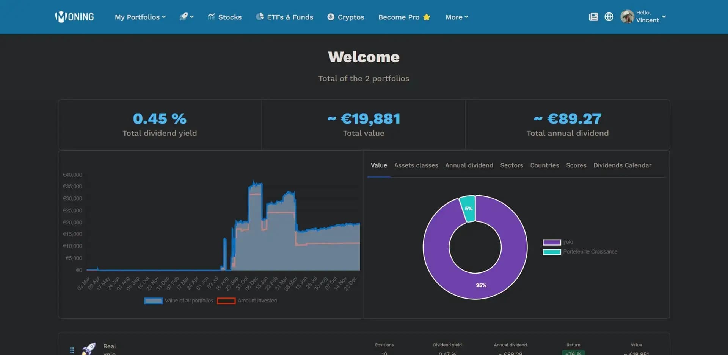The width and height of the screenshot is (728, 355).
Task: Toggle Value of all portfolios legend
Action: point(179,301)
